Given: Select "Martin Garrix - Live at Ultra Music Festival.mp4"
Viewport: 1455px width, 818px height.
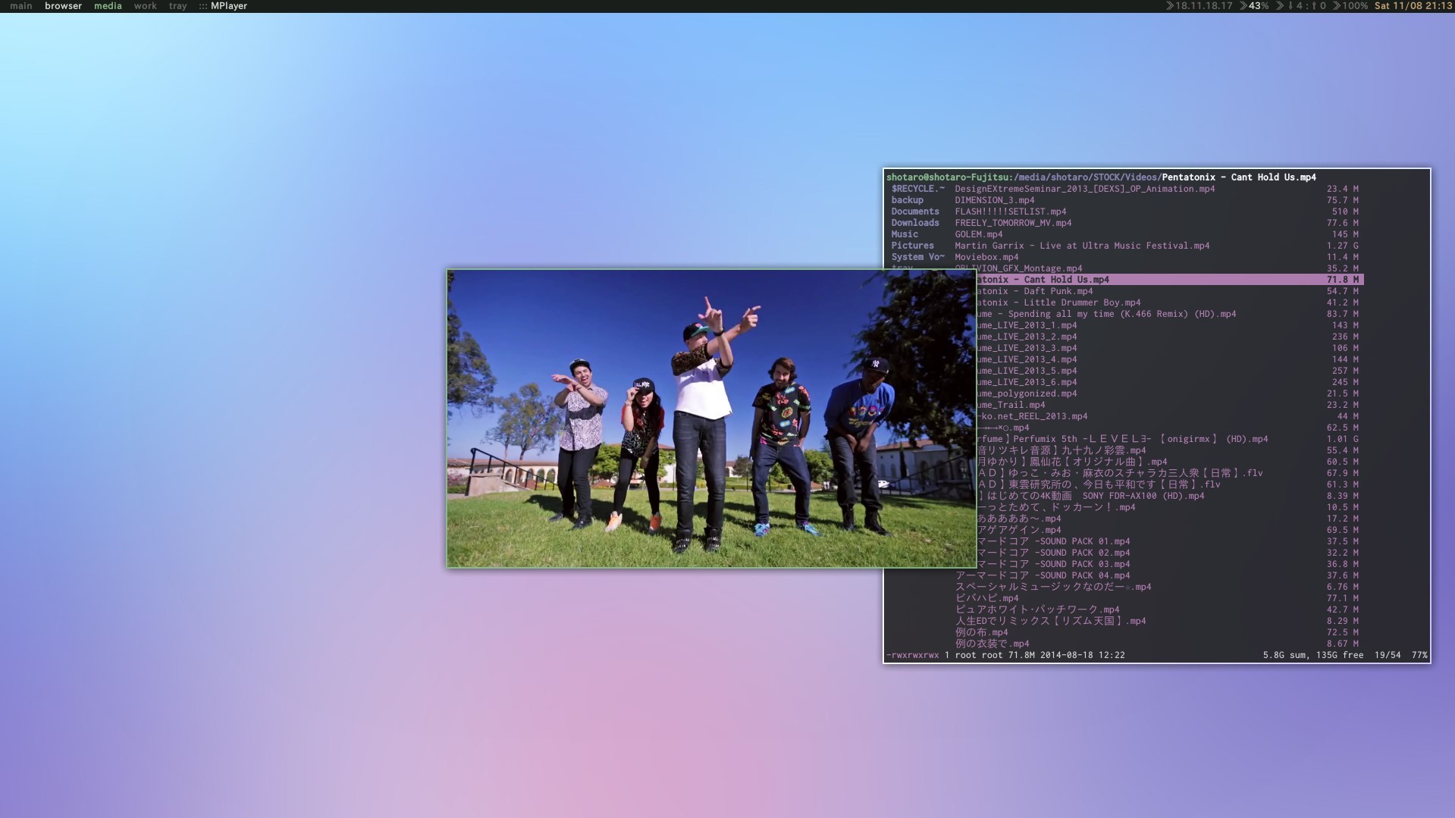Looking at the screenshot, I should 1083,246.
